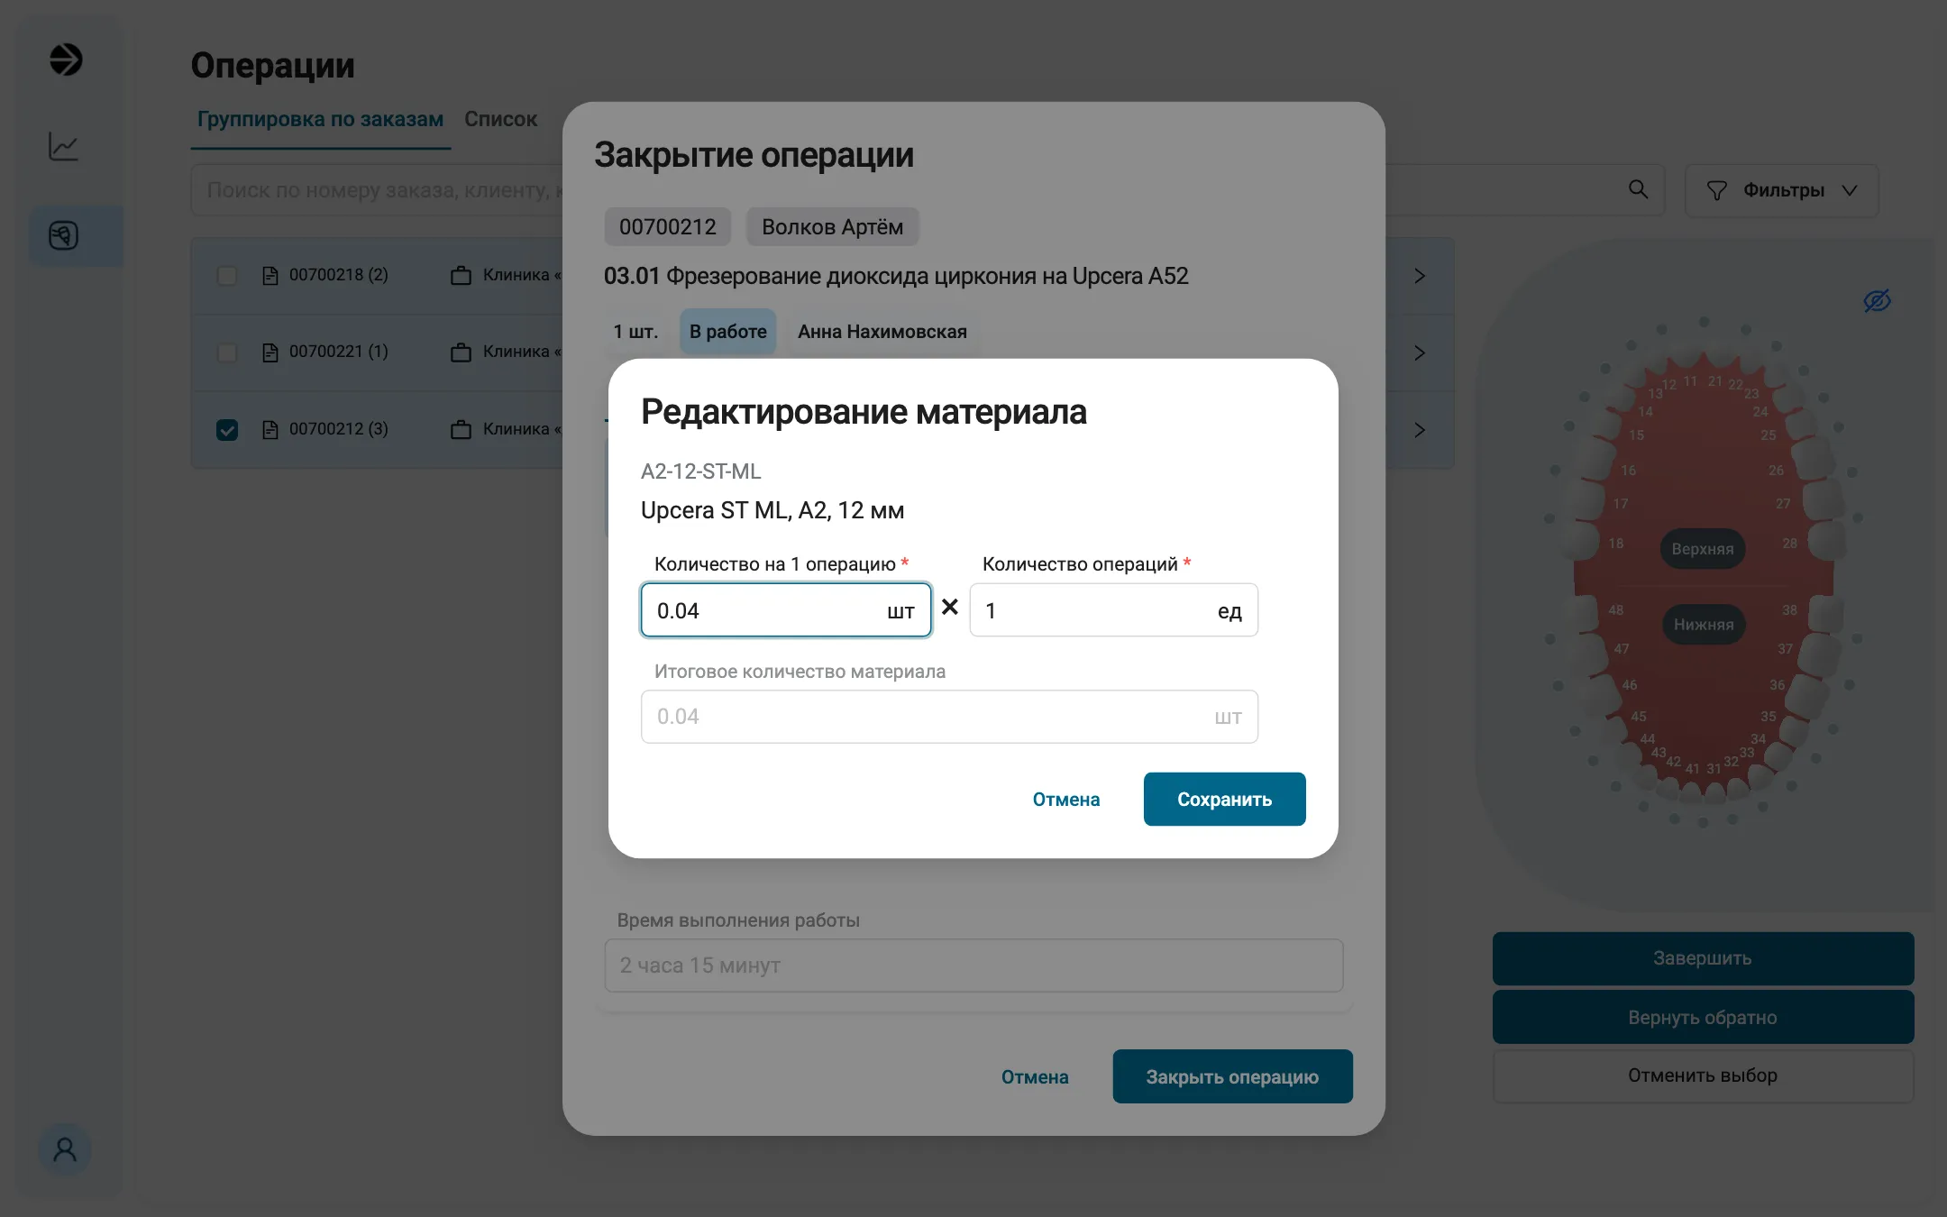The image size is (1947, 1217).
Task: Focus the Количество на 1 операцию field
Action: pyautogui.click(x=785, y=610)
